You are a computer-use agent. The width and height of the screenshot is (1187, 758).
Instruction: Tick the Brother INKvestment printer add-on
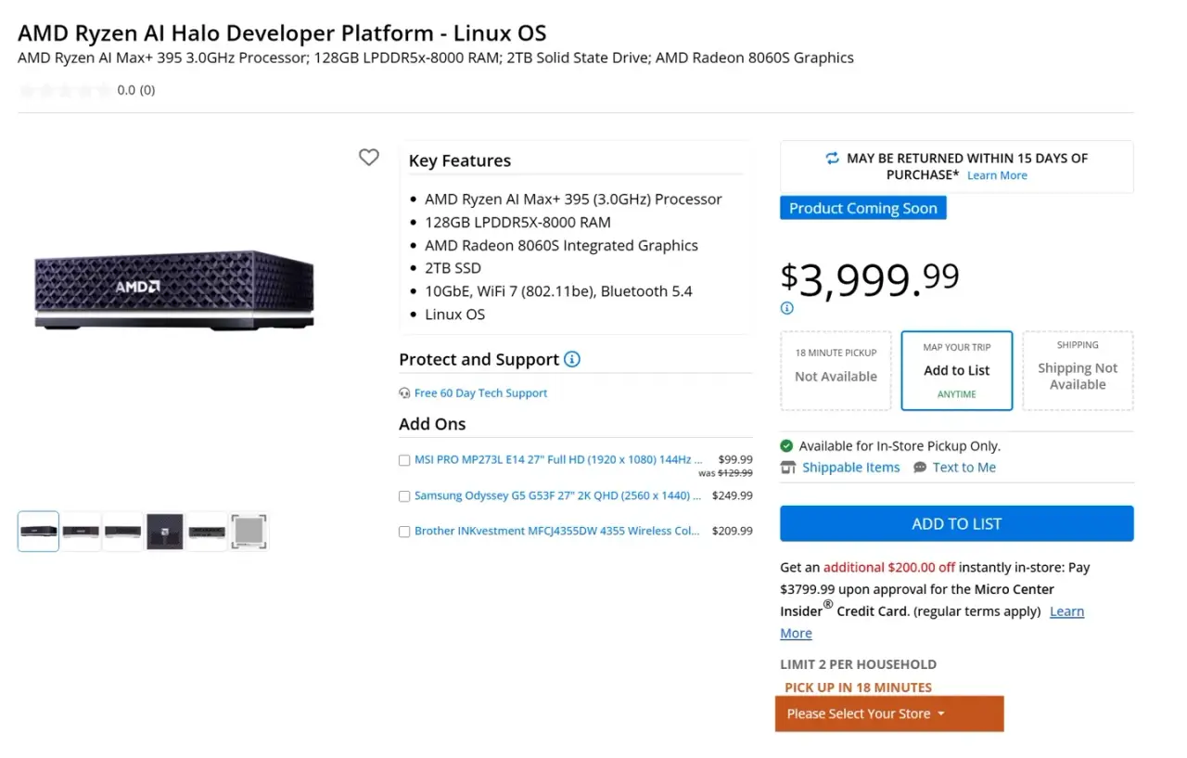404,532
